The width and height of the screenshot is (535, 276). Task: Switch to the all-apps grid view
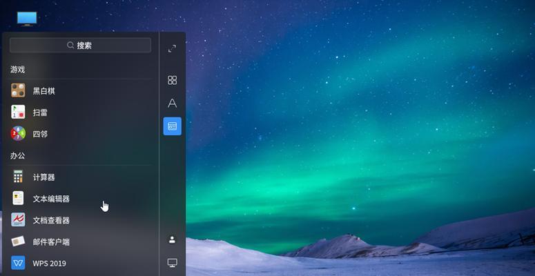click(173, 81)
